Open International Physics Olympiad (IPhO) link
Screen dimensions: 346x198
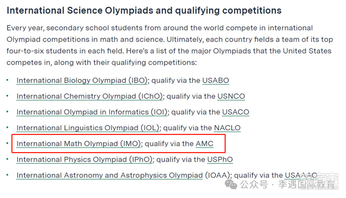click(84, 160)
